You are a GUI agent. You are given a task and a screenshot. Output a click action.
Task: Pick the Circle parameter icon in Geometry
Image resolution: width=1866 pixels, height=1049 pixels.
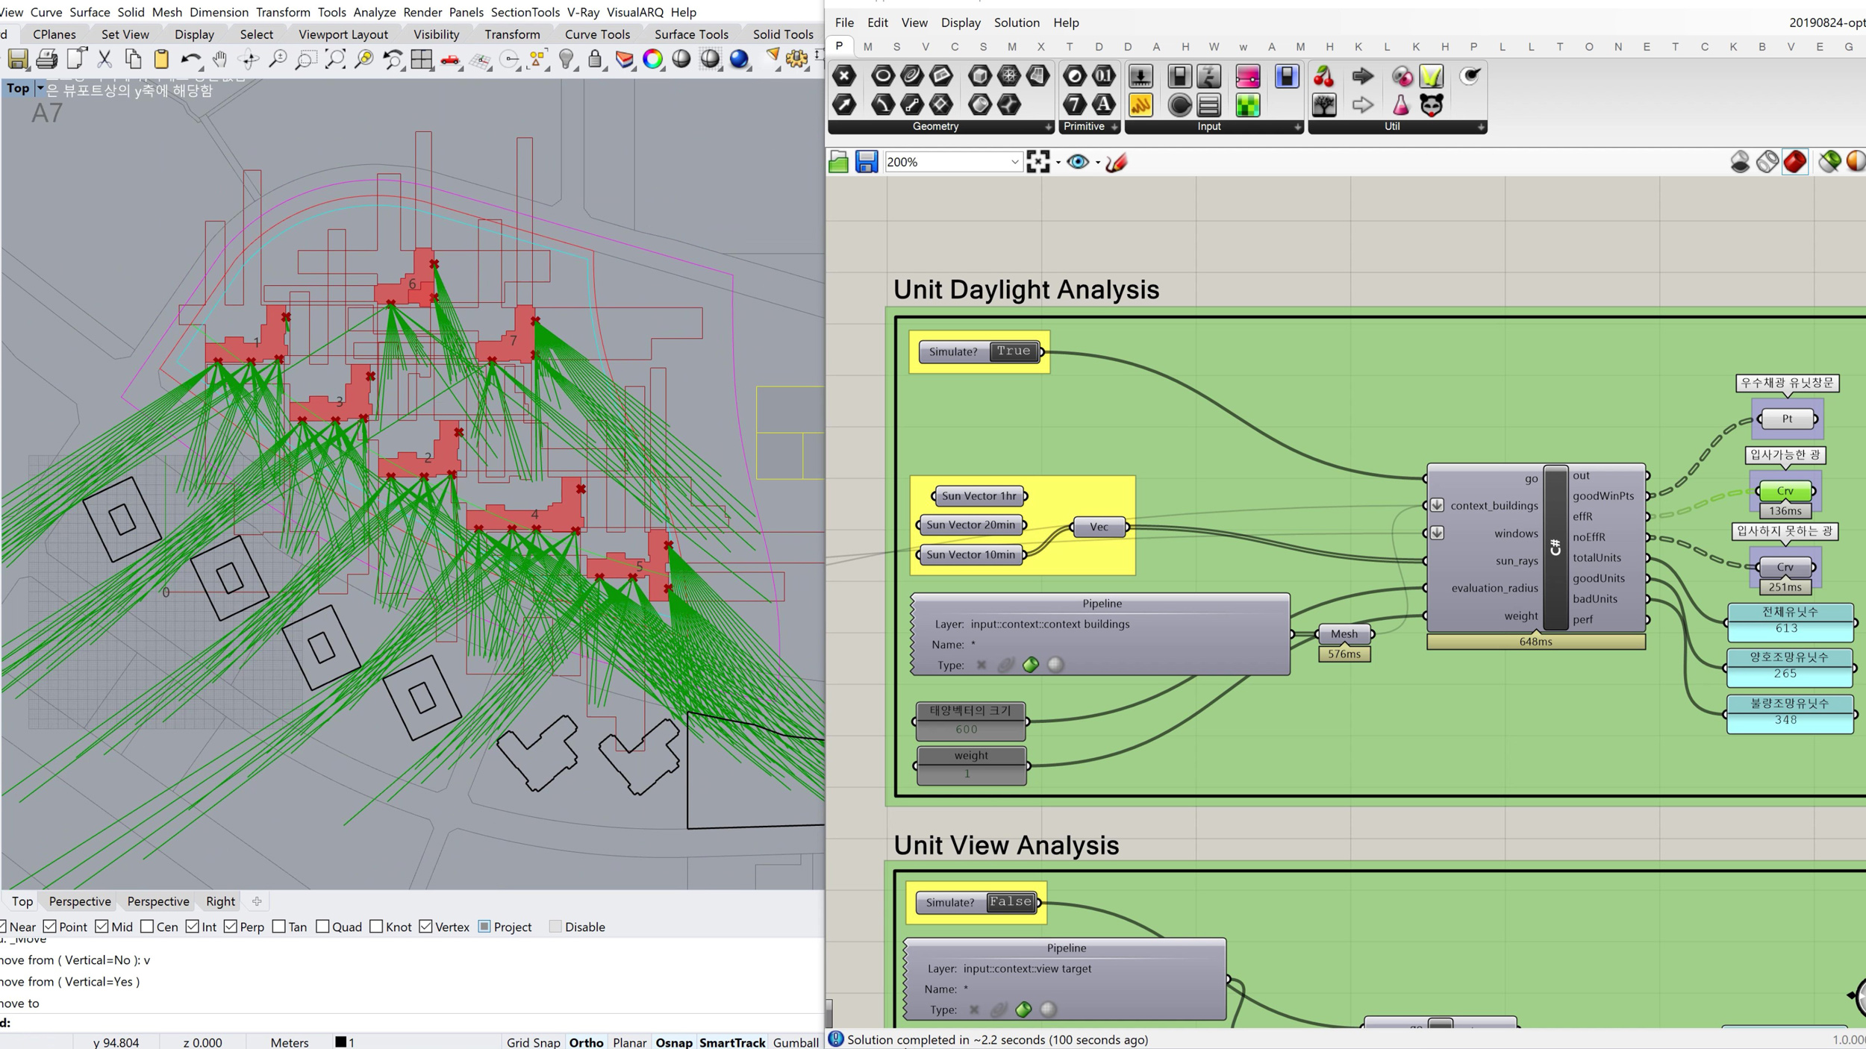882,75
